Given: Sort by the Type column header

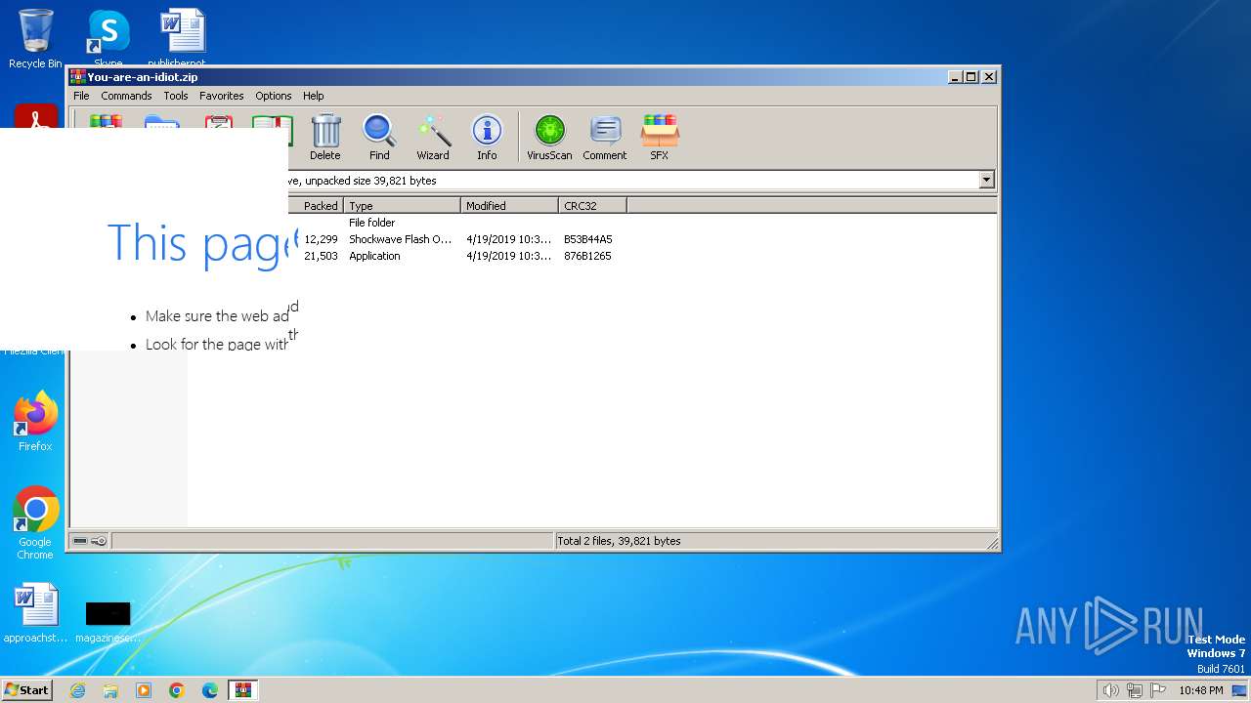Looking at the screenshot, I should 402,205.
